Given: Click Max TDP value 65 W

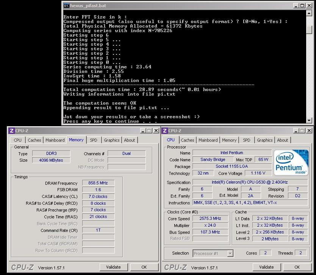Looking at the screenshot, I should 263,159.
